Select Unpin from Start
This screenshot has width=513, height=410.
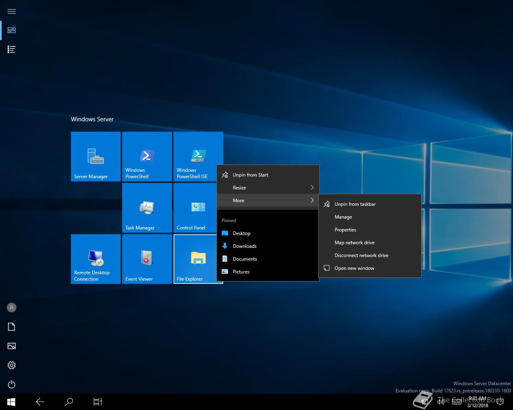point(268,175)
